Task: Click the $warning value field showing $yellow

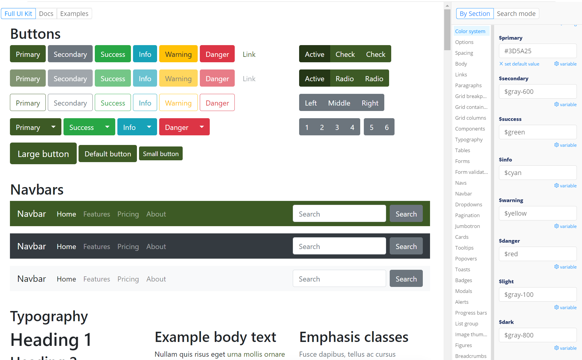Action: click(x=538, y=213)
